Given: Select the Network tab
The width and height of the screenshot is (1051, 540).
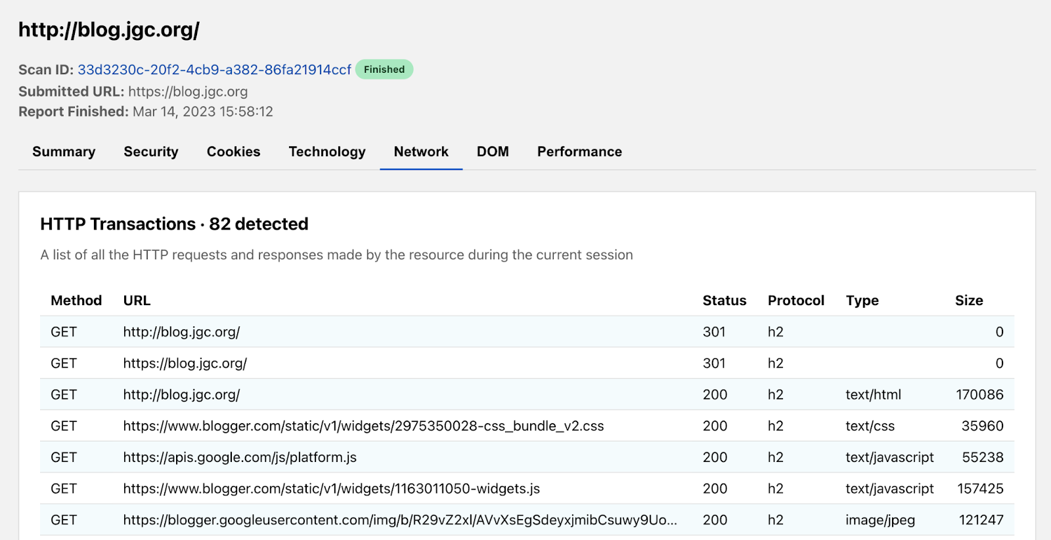Looking at the screenshot, I should tap(421, 152).
